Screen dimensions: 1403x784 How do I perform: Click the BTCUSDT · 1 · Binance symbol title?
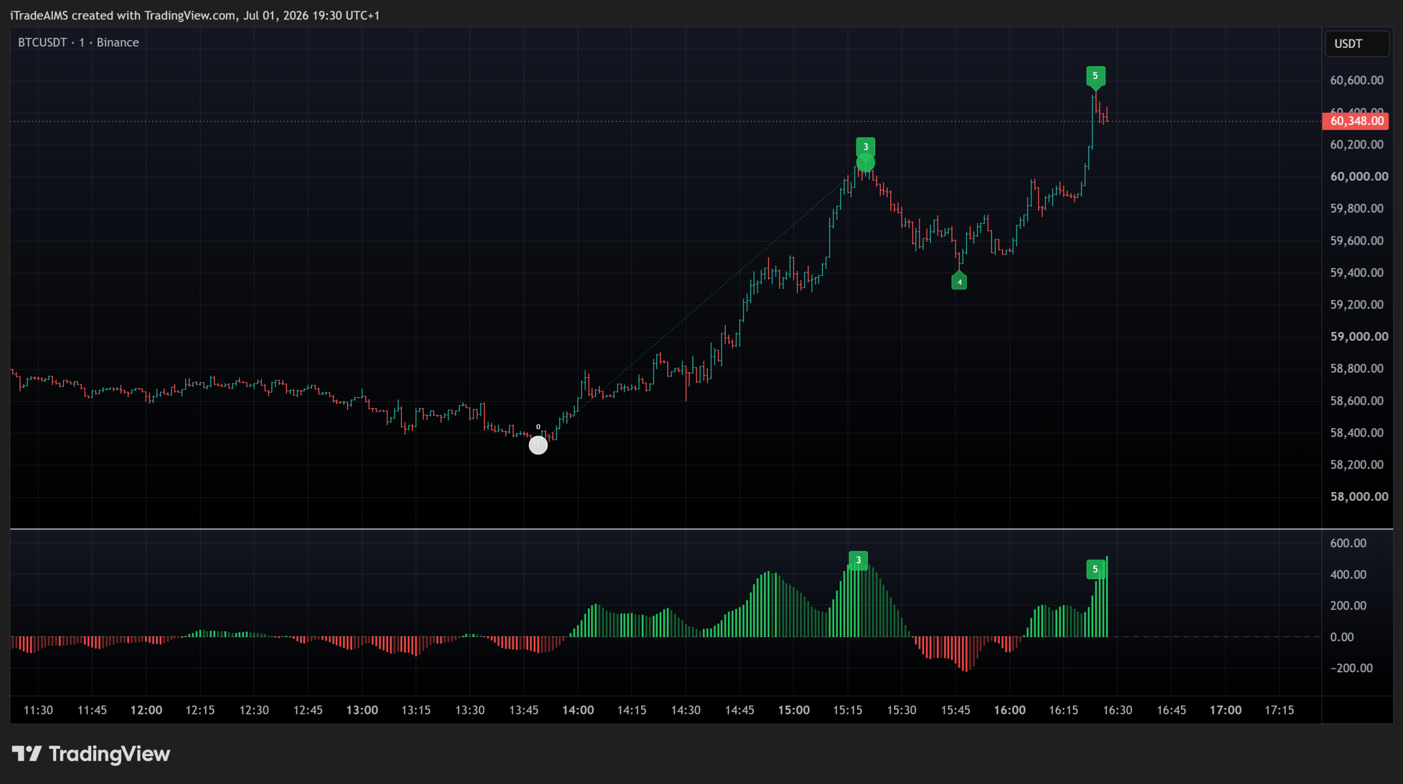[x=78, y=42]
